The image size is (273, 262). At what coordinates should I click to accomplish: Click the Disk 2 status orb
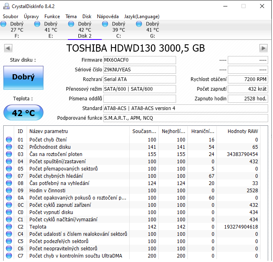tap(71, 24)
